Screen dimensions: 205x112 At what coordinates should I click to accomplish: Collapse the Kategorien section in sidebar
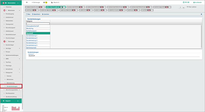pos(20,73)
